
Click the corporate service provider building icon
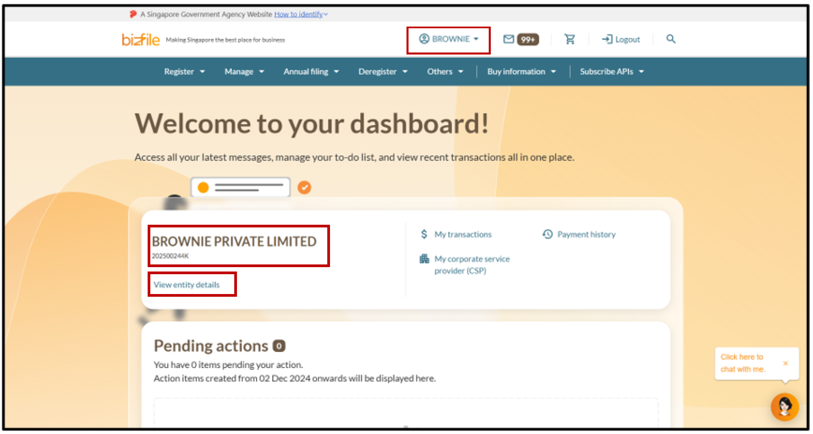[424, 259]
